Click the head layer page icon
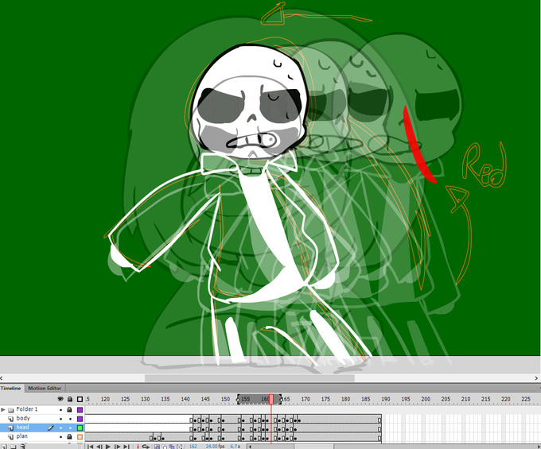Screen dimensions: 541x449 pyautogui.click(x=10, y=428)
